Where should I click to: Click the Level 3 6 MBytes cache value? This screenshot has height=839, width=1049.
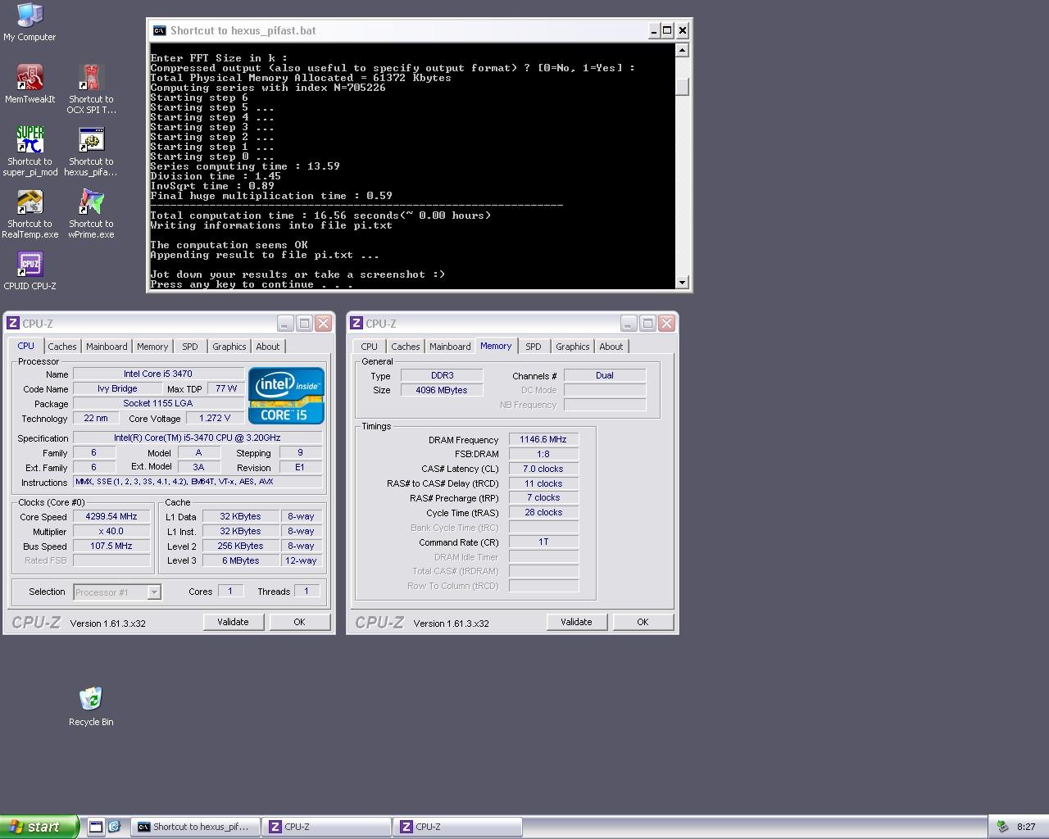[240, 560]
